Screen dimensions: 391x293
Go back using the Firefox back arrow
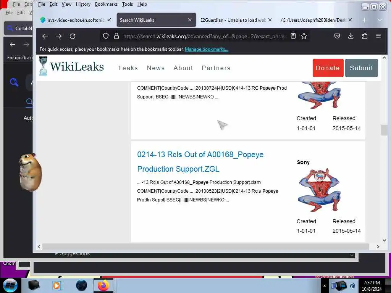pos(45,36)
